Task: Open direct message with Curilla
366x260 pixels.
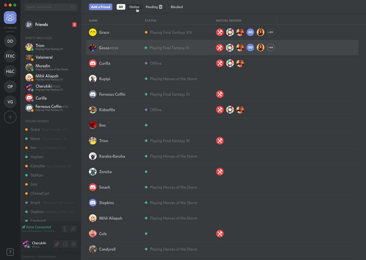Action: pyautogui.click(x=51, y=98)
